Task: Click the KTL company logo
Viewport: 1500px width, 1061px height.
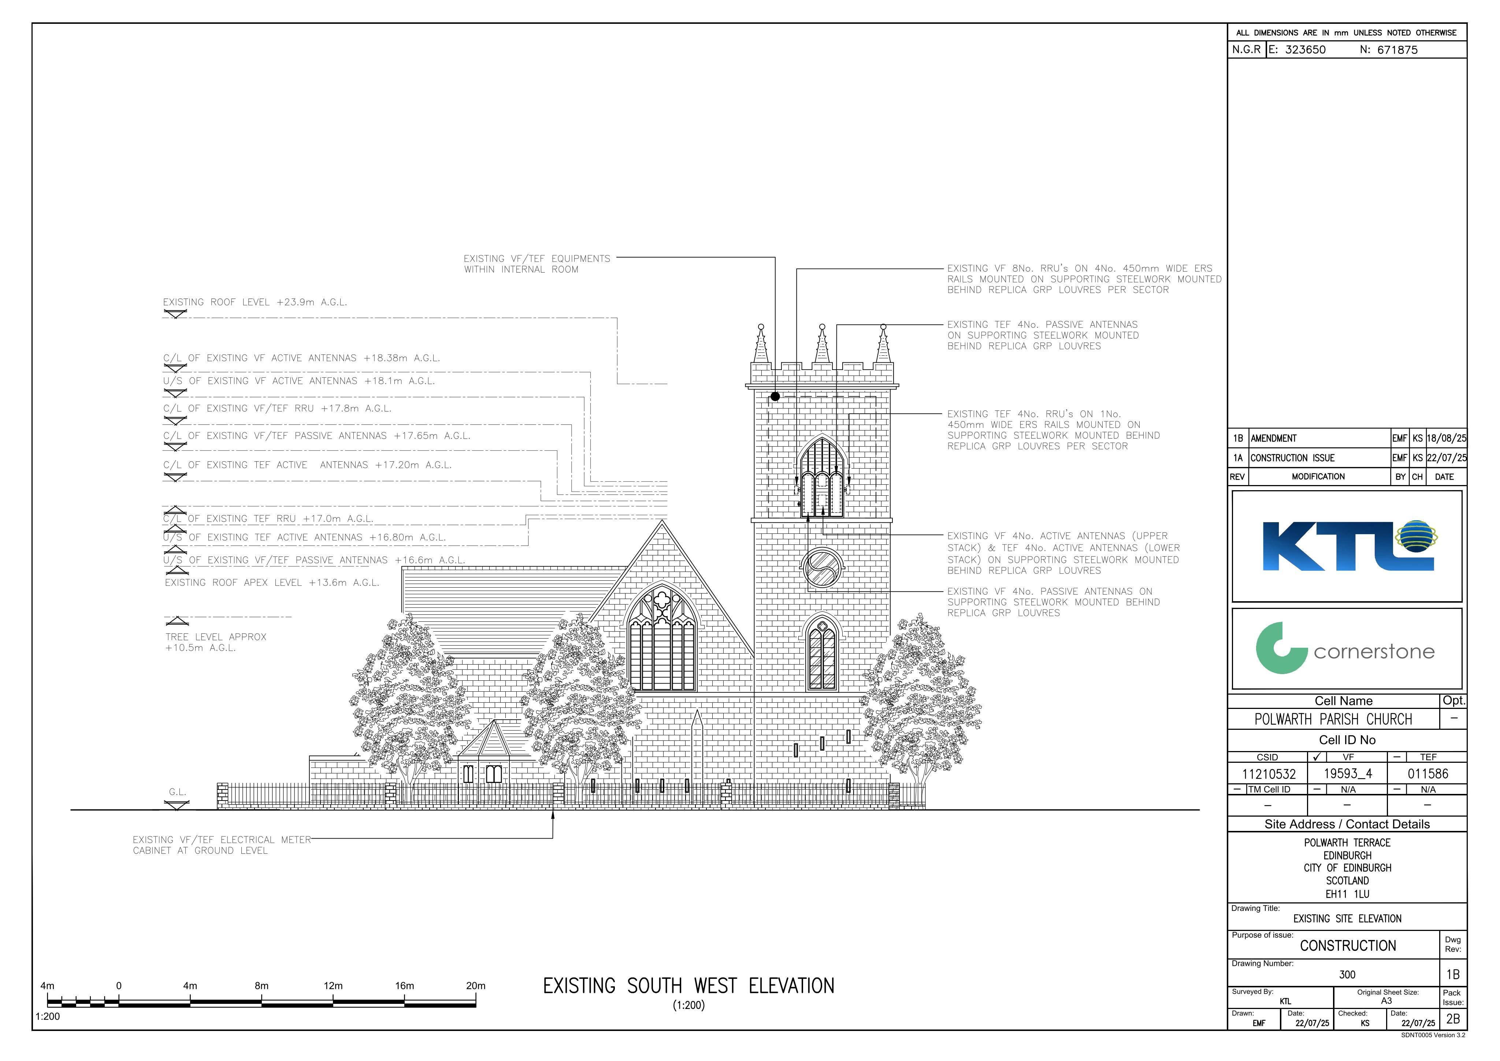Action: 1350,546
